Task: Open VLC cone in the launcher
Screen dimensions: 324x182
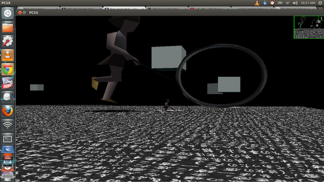Action: tap(8, 55)
